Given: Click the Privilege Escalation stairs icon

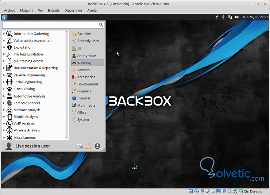Looking at the screenshot, I should coord(9,54).
